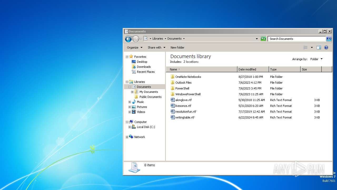Screen dimensions: 337x190
Task: Collapse the Computer tree group
Action: coord(127,122)
